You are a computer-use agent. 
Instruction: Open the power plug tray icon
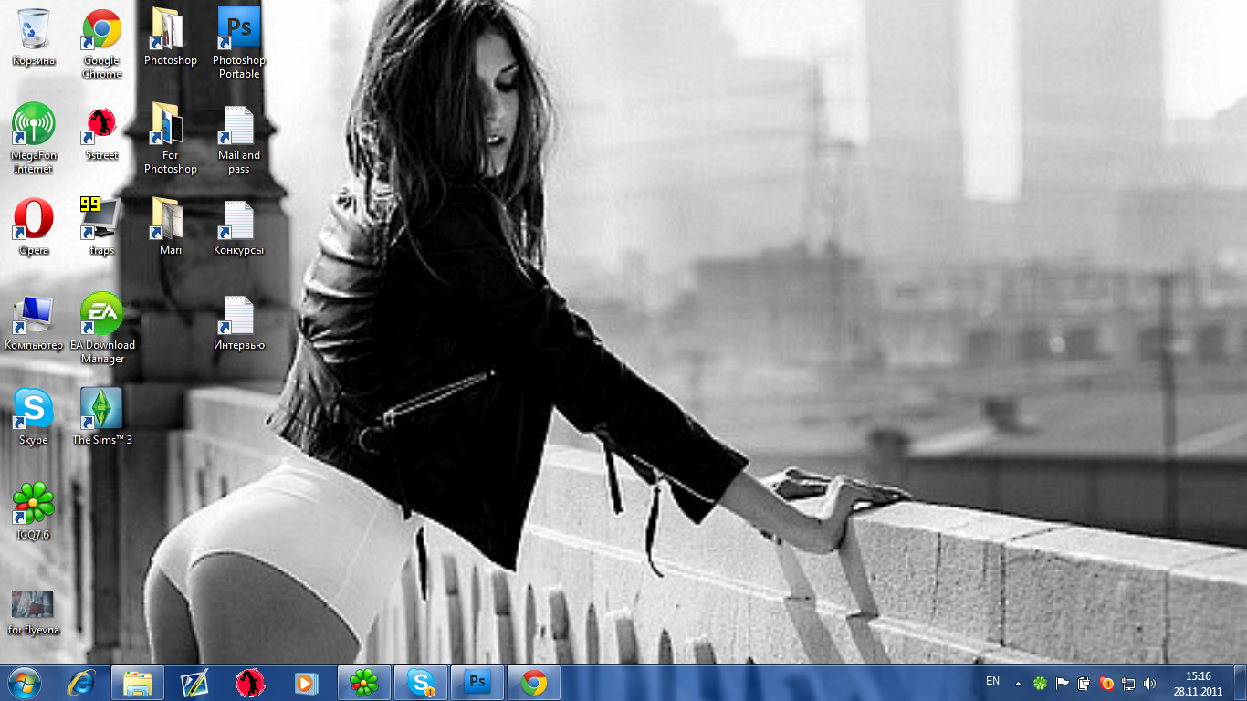[1085, 683]
